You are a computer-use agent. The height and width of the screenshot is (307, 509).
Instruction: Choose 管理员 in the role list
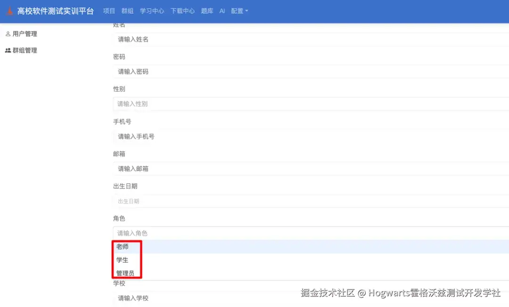125,273
